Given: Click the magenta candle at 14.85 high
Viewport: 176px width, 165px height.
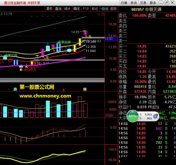Looking at the screenshot, I should point(86,32).
